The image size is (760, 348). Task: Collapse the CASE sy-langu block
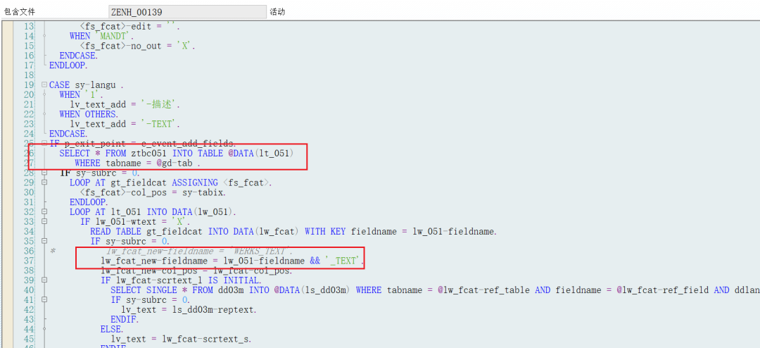click(44, 85)
